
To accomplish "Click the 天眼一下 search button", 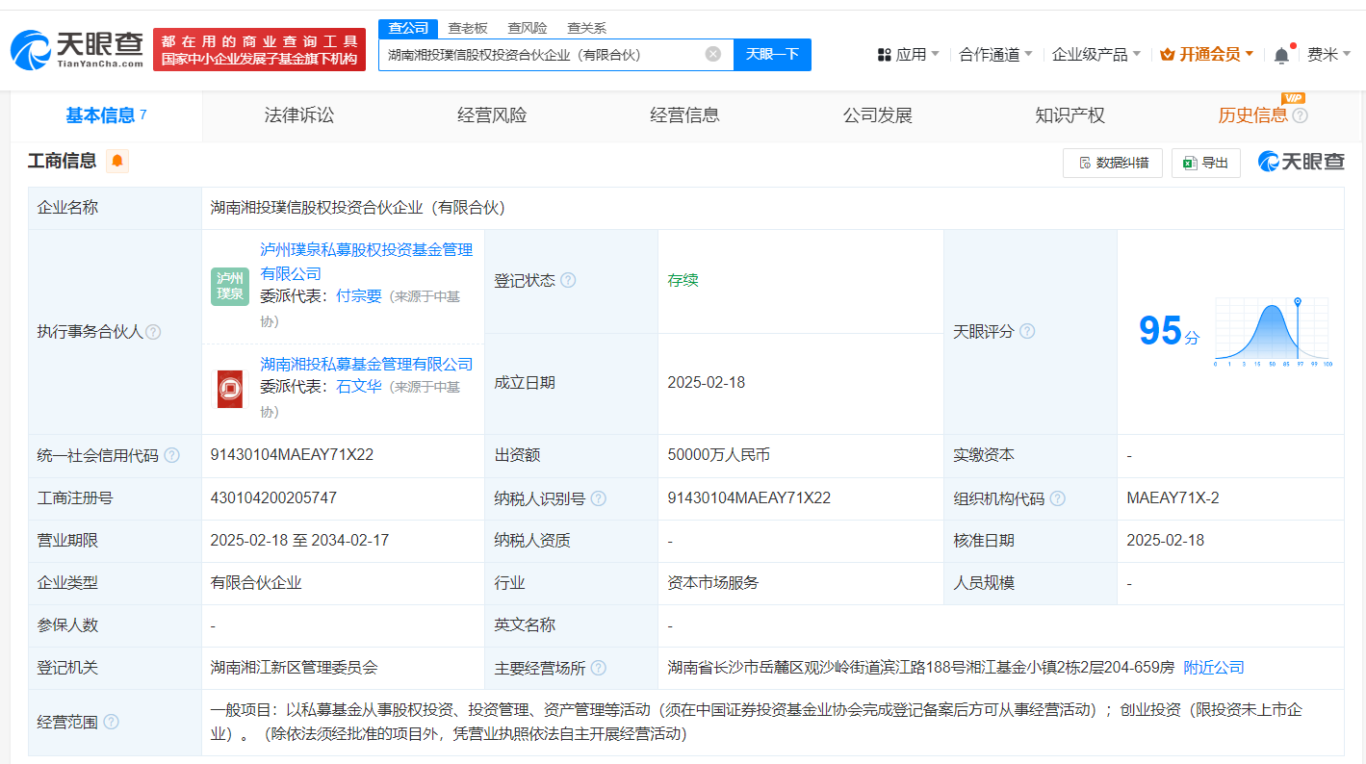I will click(x=772, y=54).
